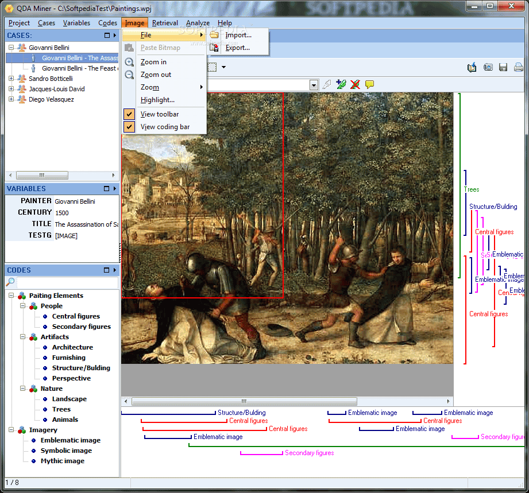
Task: Click the magnifier search icon in Codes panel
Action: click(x=10, y=282)
